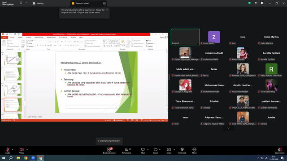Expand the Audio options caret
This screenshot has height=161, width=287.
13,149
